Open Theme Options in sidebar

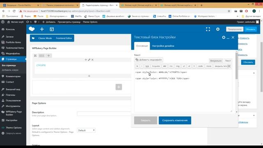[x=13, y=128]
